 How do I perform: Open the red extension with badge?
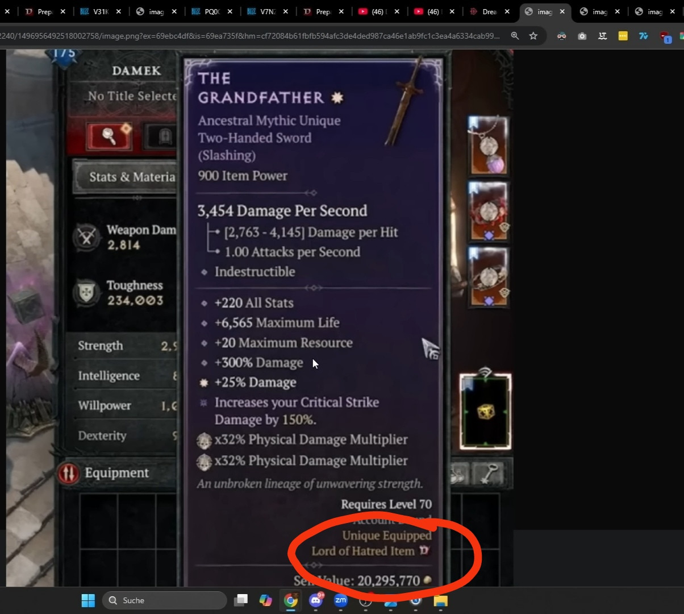pos(665,36)
